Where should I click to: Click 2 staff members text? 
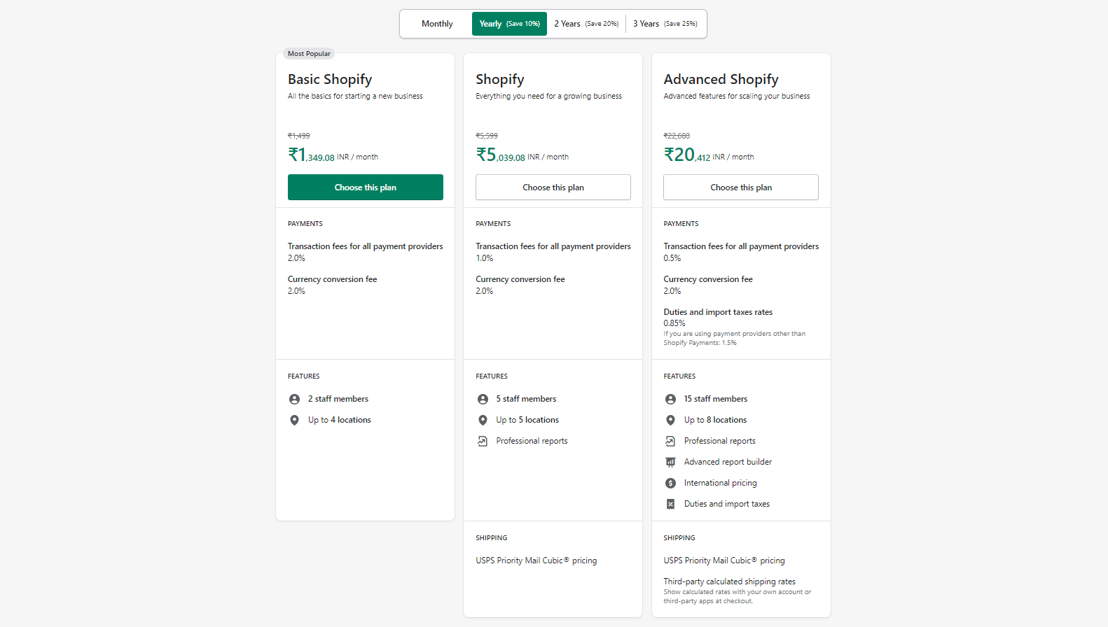(x=338, y=399)
